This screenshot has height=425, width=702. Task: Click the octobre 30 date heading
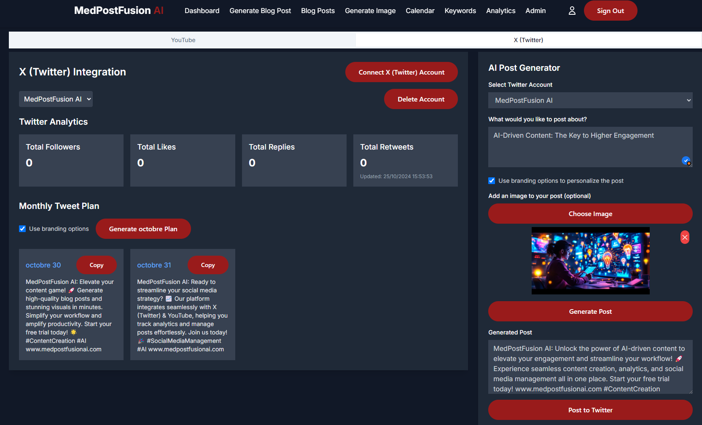43,265
